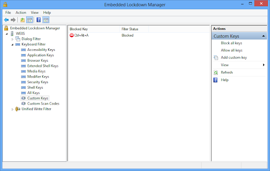Click Block all keys action

(x=232, y=43)
